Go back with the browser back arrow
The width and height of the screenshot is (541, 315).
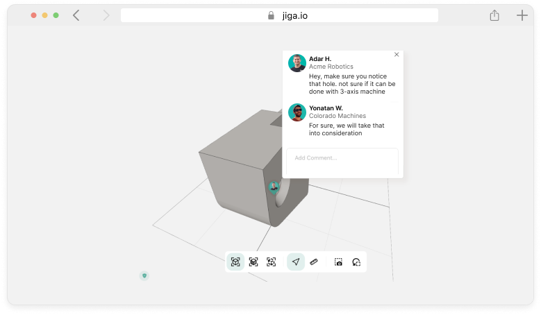click(76, 15)
